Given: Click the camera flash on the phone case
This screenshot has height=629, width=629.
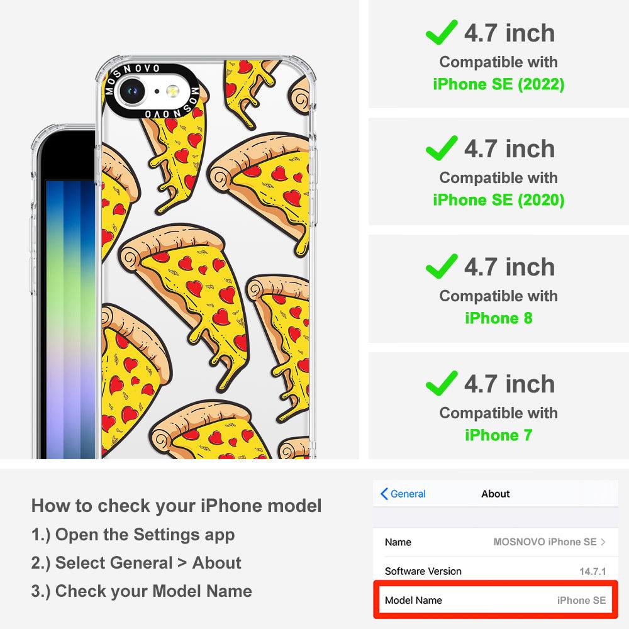Looking at the screenshot, I should 173,91.
